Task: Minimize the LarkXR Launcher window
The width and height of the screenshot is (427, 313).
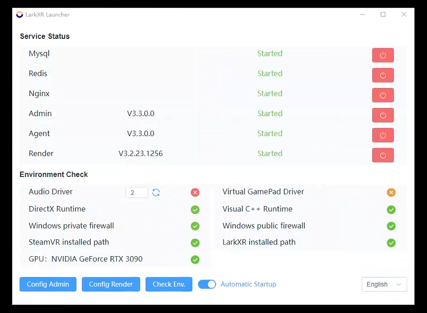Action: point(362,15)
